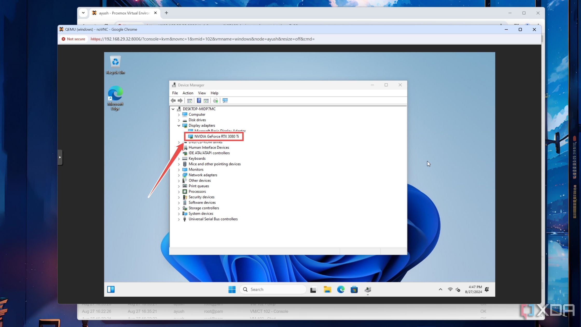Click the Not secure badge in address bar
The image size is (581, 327).
[x=74, y=39]
